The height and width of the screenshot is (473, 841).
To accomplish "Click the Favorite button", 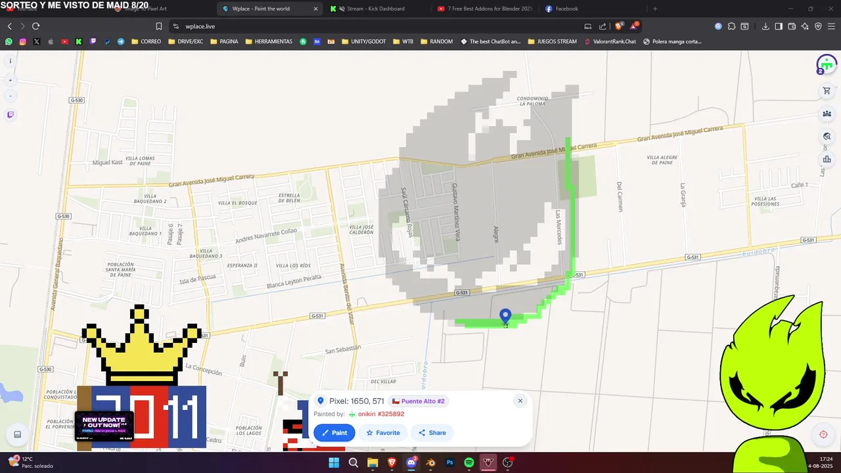I will point(383,433).
